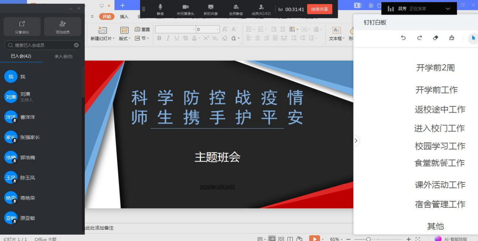The height and width of the screenshot is (241, 478).
Task: Select the whiteboard clear brush icon
Action: (x=452, y=38)
